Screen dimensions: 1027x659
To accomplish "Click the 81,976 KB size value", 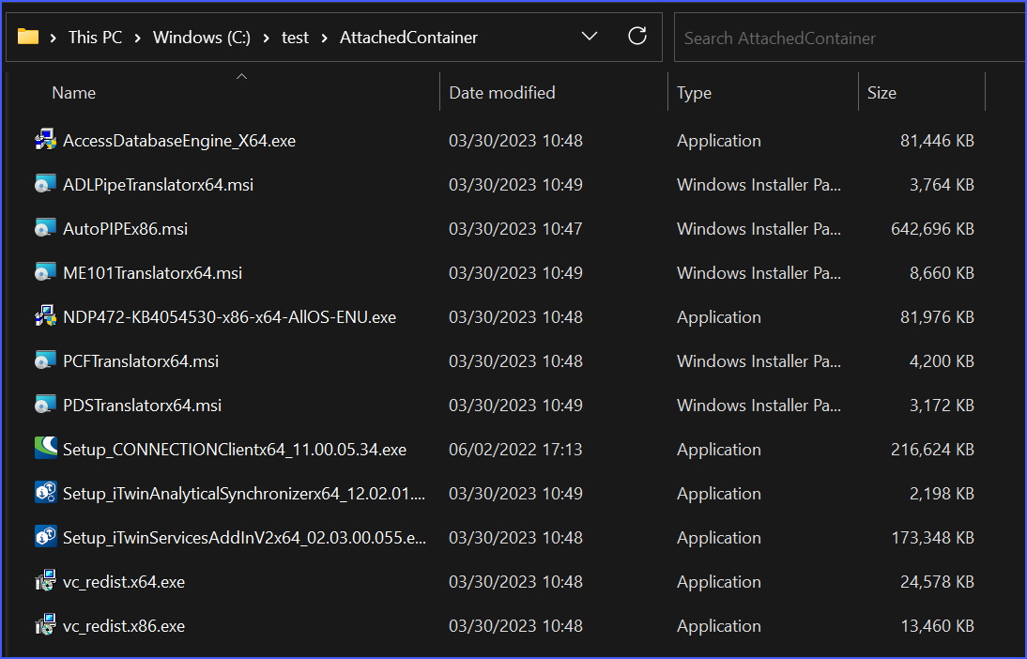I will (x=937, y=317).
